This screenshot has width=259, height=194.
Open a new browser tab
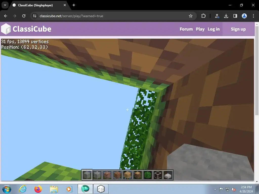[74, 5]
